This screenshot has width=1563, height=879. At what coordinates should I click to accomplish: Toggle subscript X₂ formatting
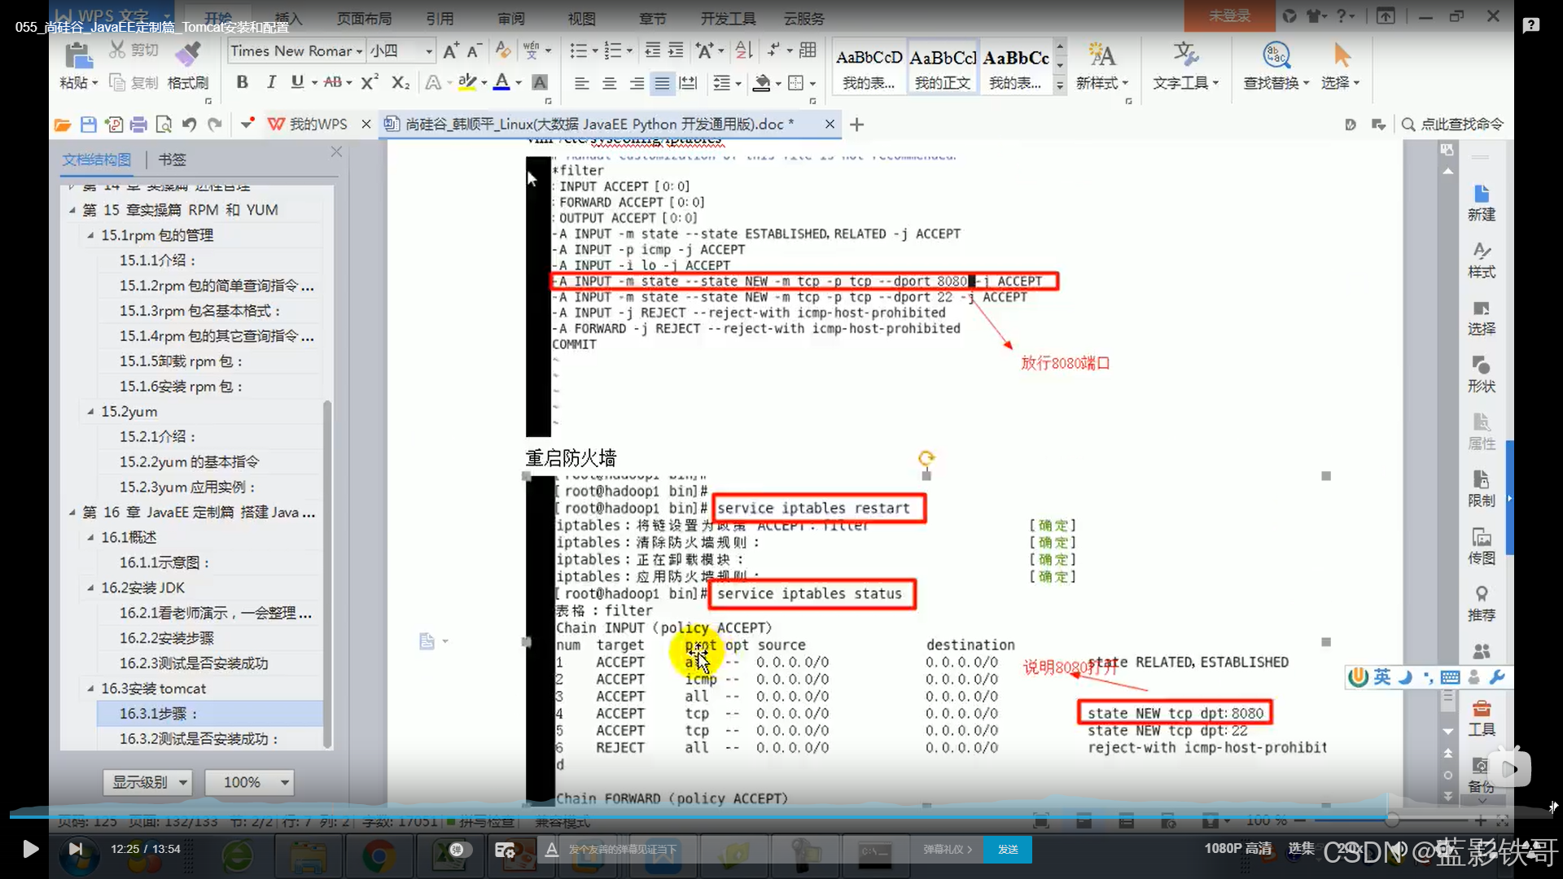click(401, 82)
